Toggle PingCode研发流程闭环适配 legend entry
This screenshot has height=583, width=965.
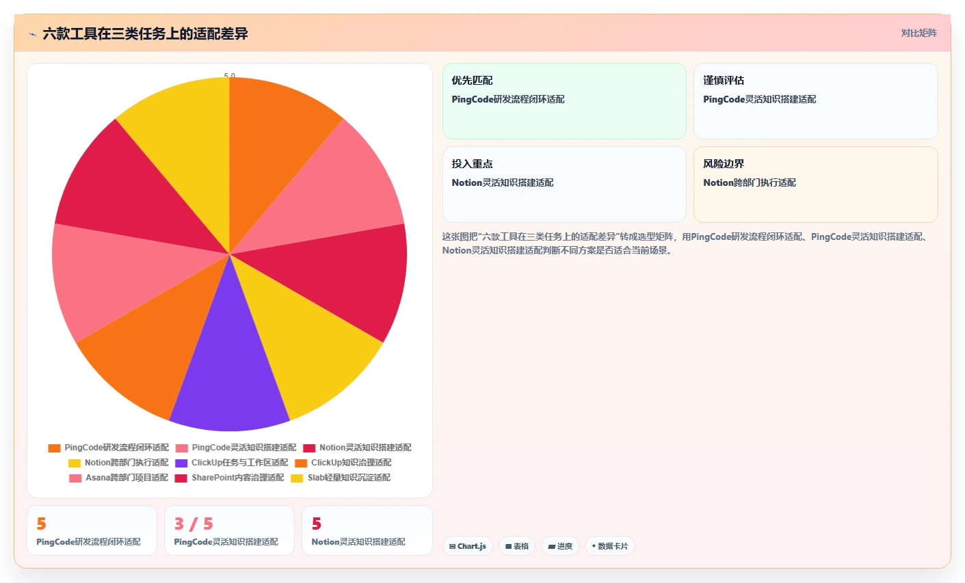click(108, 448)
